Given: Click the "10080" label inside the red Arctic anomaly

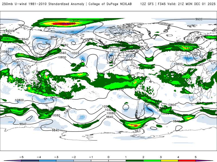Looking at the screenshot, I should pyautogui.click(x=71, y=24).
